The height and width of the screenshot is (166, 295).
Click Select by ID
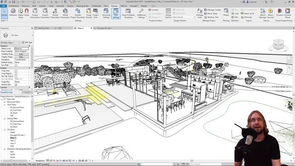tap(247, 13)
